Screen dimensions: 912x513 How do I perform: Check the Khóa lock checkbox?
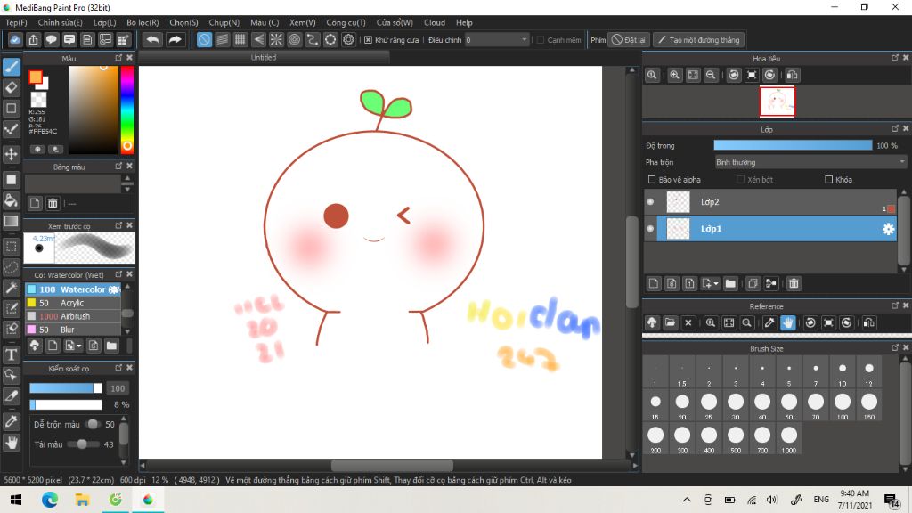click(829, 180)
